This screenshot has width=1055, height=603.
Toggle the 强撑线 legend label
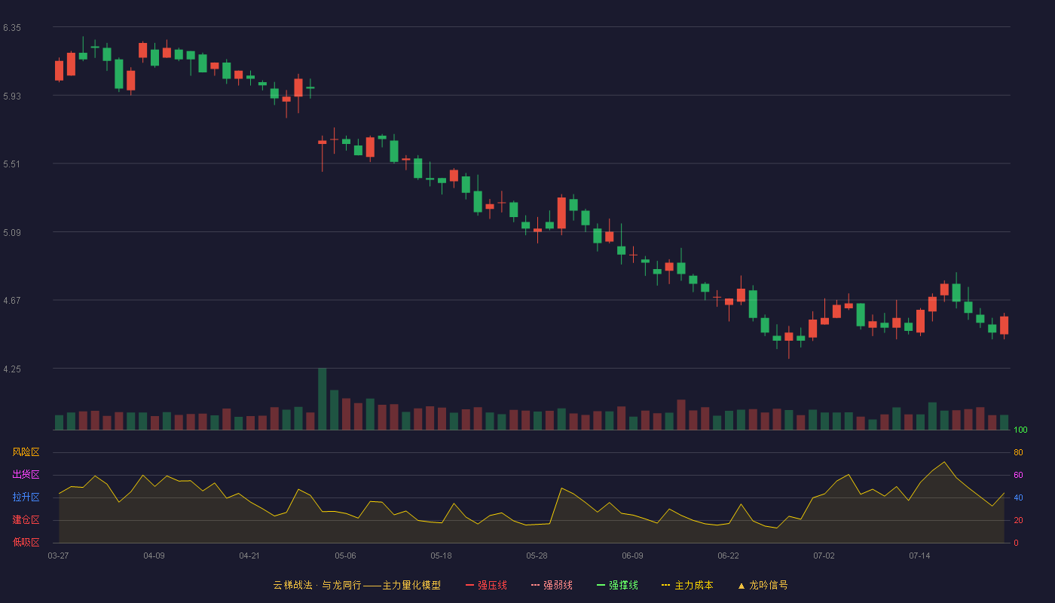pos(623,585)
